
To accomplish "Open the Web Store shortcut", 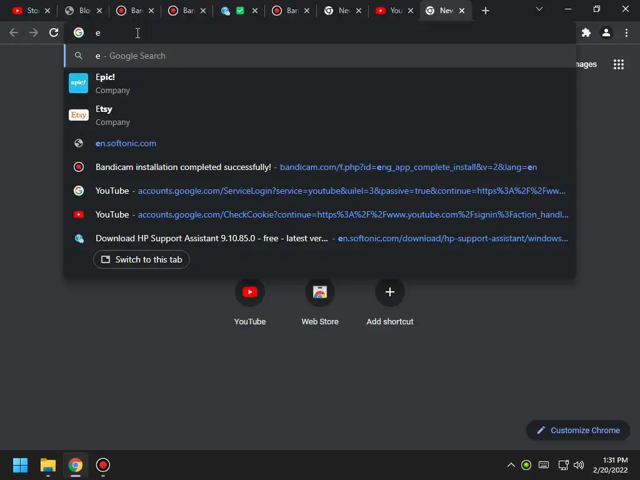I will tap(320, 292).
